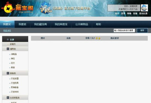Click the user avatar thumbnail at top right
151x103 pixels.
point(144,8)
